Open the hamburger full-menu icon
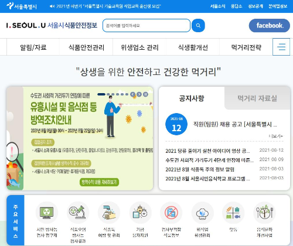The height and width of the screenshot is (246, 293). click(x=281, y=47)
